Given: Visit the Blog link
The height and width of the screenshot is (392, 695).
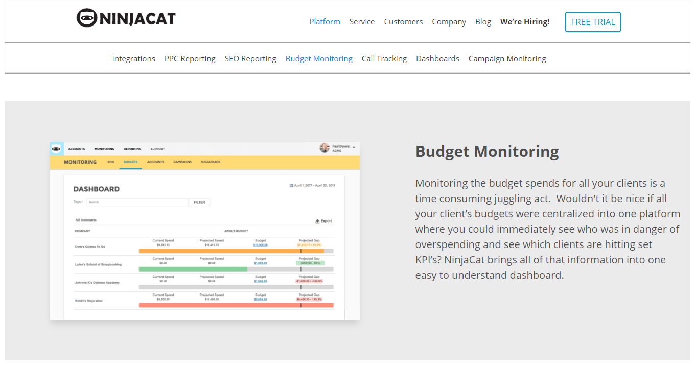Looking at the screenshot, I should point(483,22).
